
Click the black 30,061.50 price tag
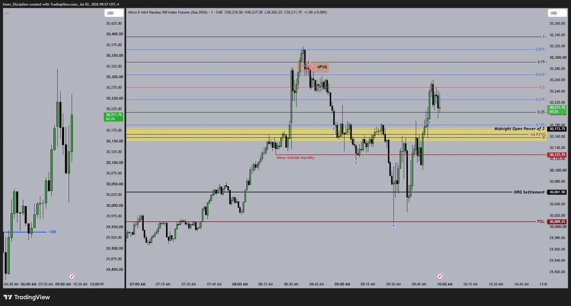coord(556,192)
